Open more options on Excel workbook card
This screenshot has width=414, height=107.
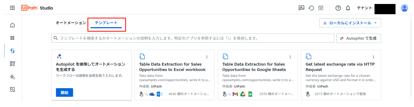pyautogui.click(x=207, y=57)
